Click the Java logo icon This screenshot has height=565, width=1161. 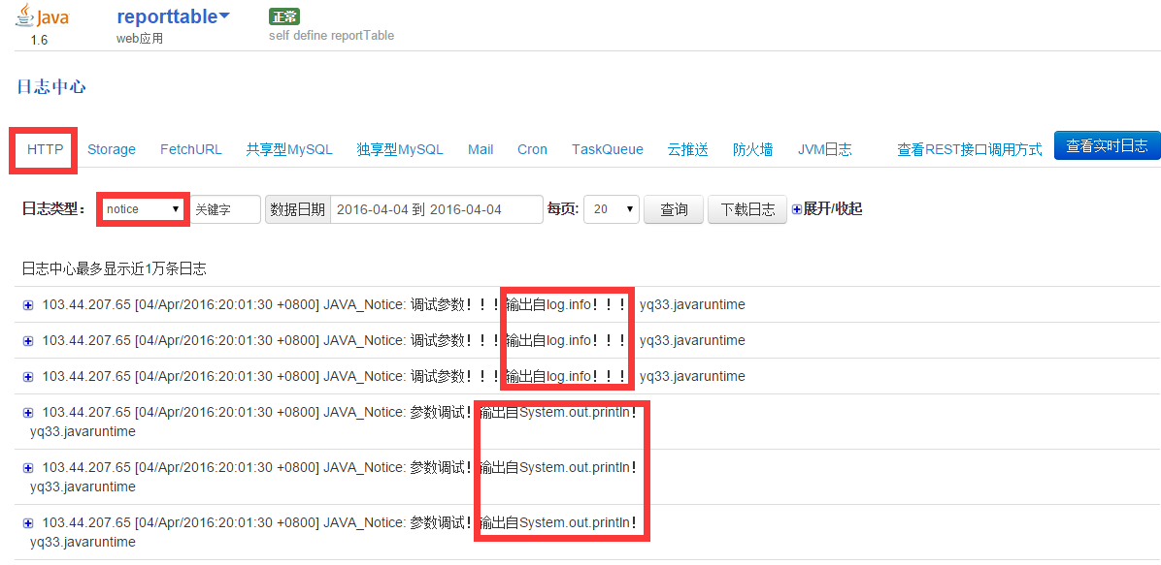click(x=42, y=16)
